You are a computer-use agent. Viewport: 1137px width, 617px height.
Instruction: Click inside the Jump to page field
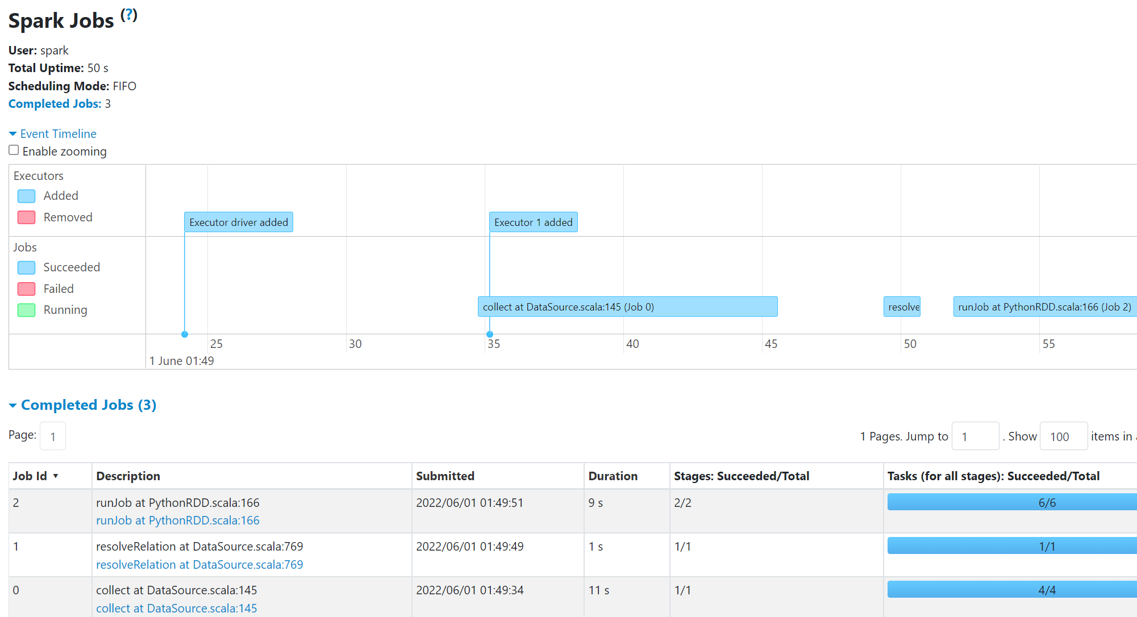click(x=975, y=436)
